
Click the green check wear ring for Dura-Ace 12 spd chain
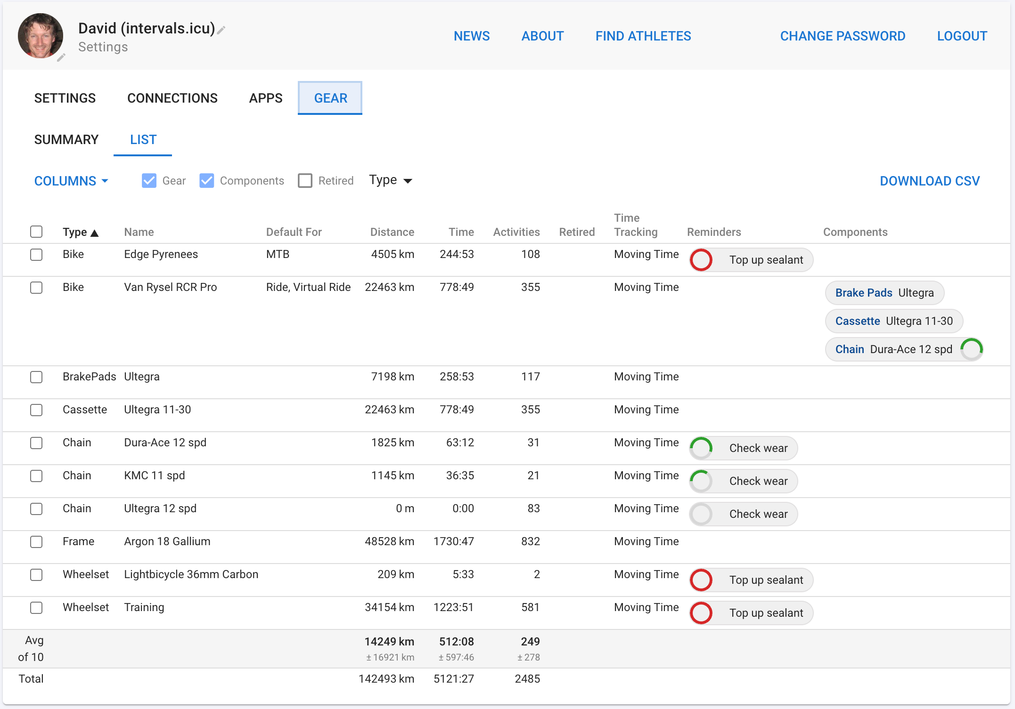point(701,448)
